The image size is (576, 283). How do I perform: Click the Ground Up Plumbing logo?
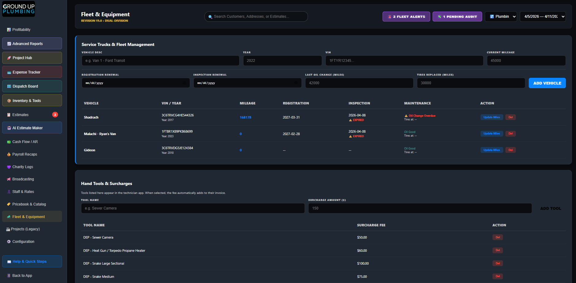pyautogui.click(x=18, y=9)
